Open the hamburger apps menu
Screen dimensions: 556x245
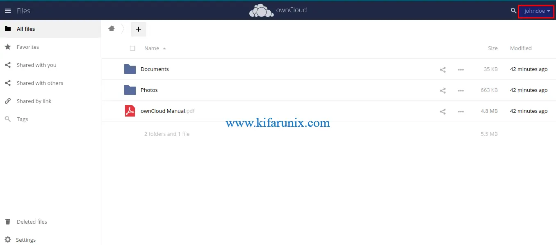(x=8, y=11)
